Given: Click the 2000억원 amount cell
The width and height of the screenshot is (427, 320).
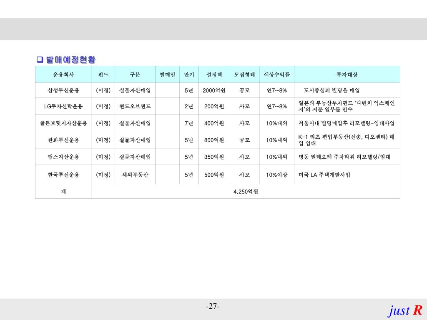Looking at the screenshot, I should coord(214,90).
